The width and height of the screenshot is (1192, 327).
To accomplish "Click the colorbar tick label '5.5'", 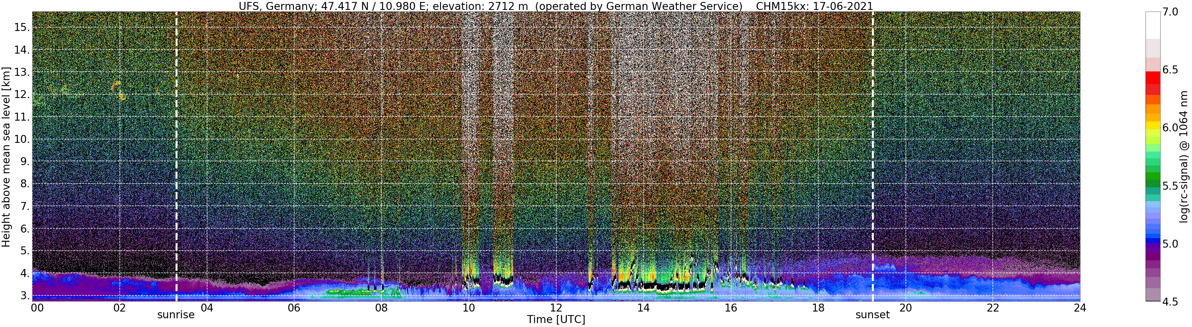I will 1170,186.
